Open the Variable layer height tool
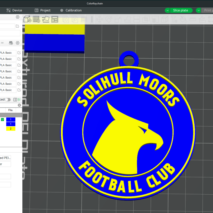The image size is (213, 213). coord(84,19)
